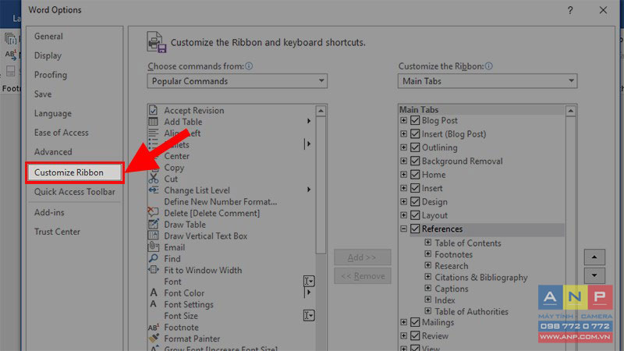Screen dimensions: 624x351
Task: Click the Delete Comment icon
Action: pos(153,211)
